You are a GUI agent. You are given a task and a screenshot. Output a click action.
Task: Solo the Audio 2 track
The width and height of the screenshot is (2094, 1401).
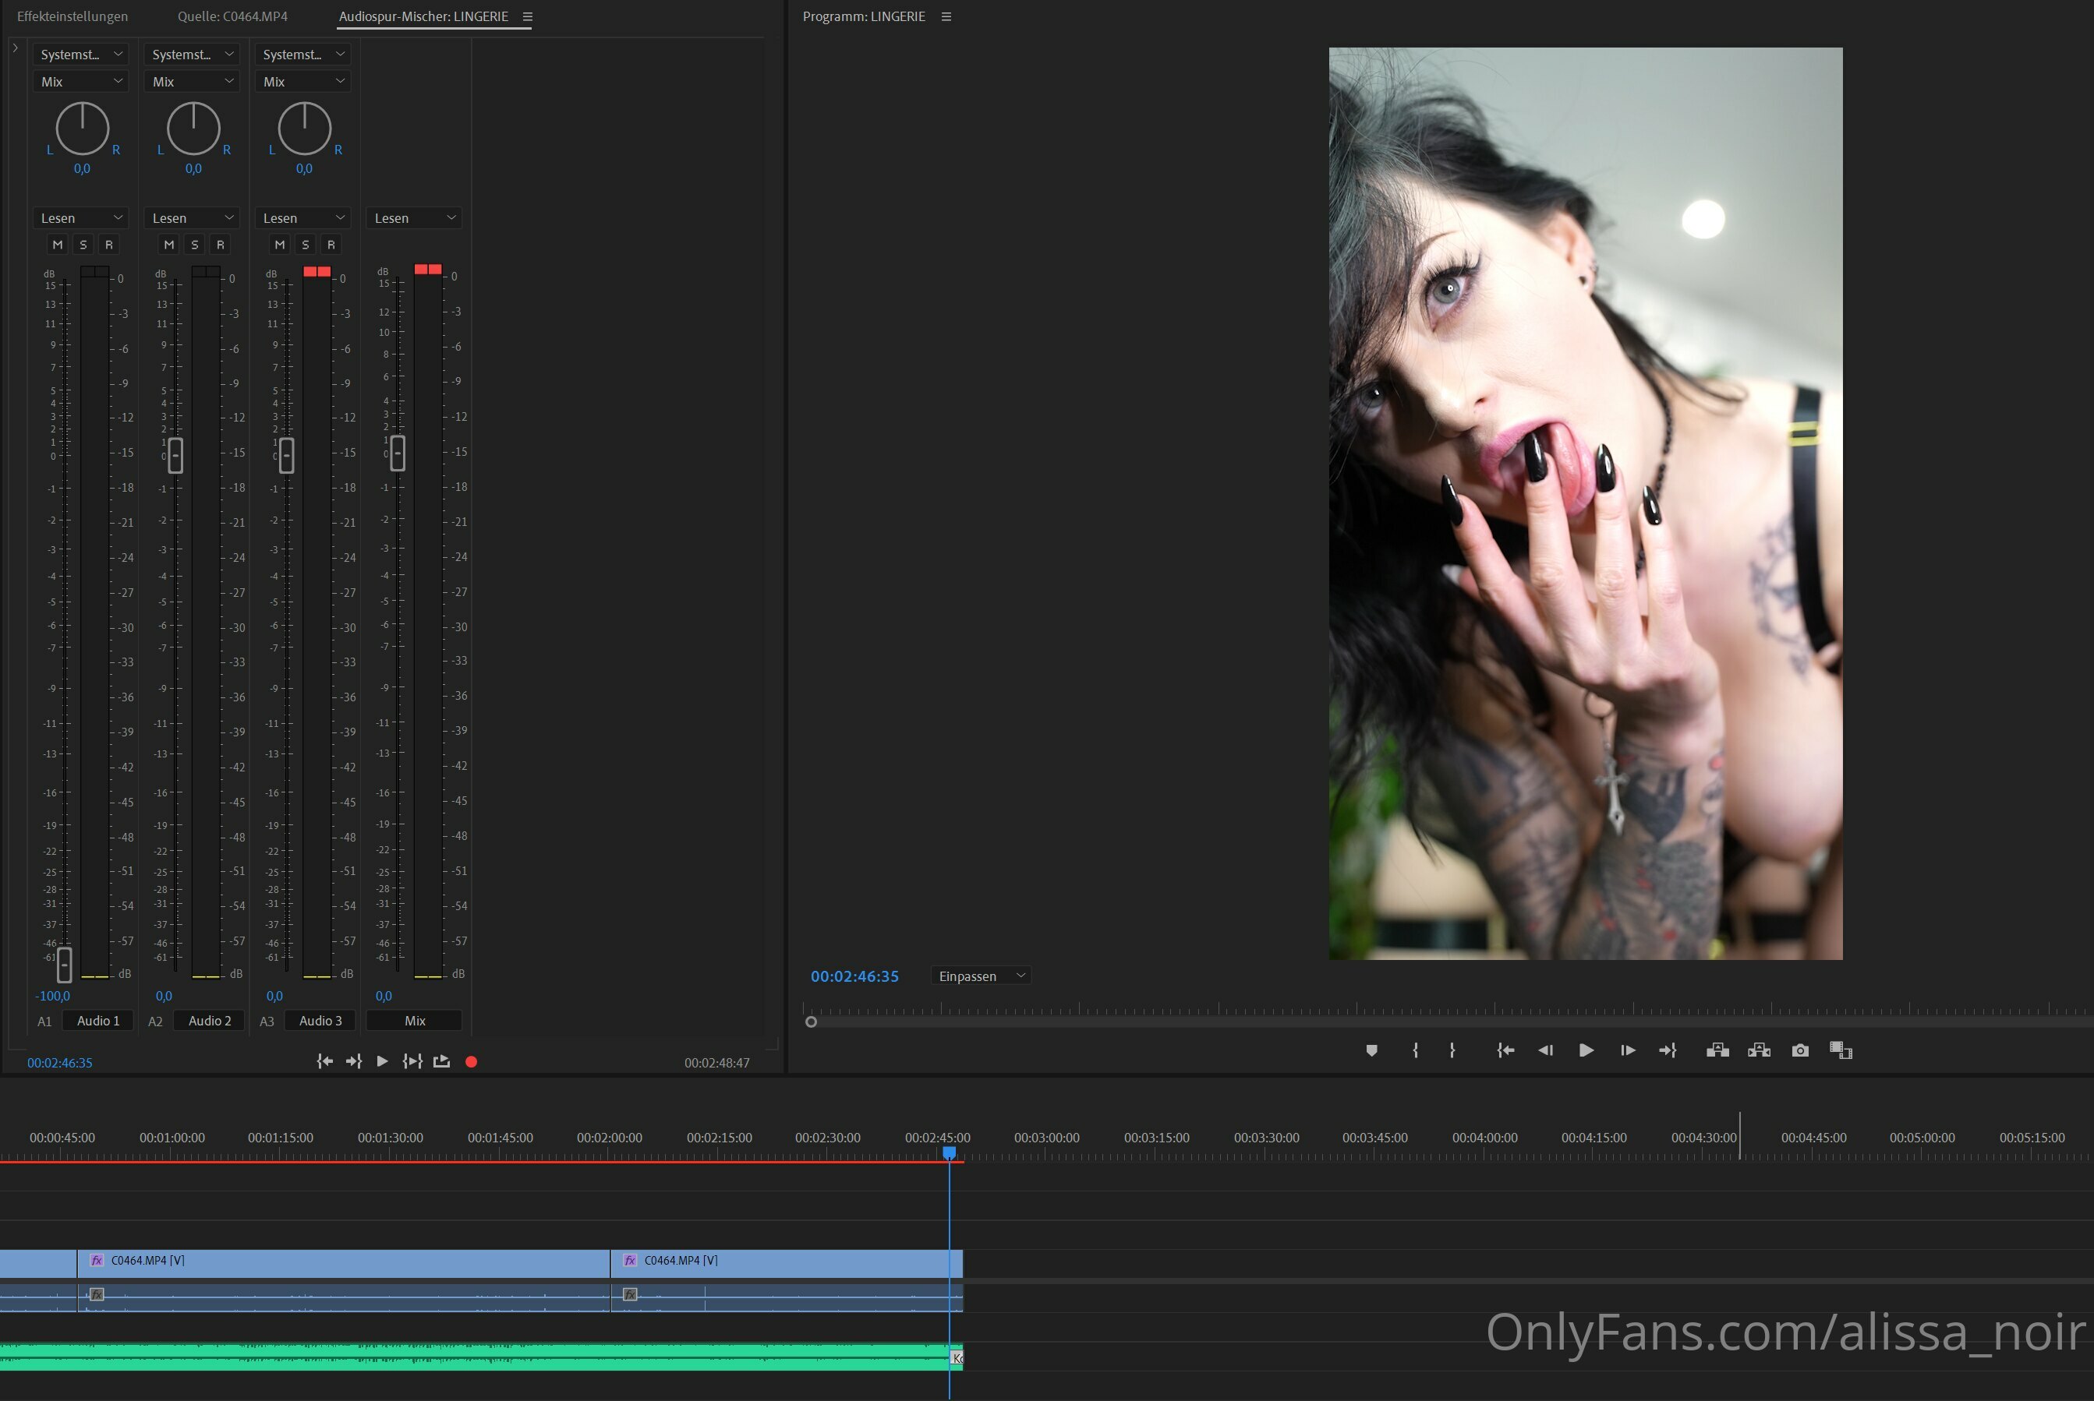(x=195, y=244)
